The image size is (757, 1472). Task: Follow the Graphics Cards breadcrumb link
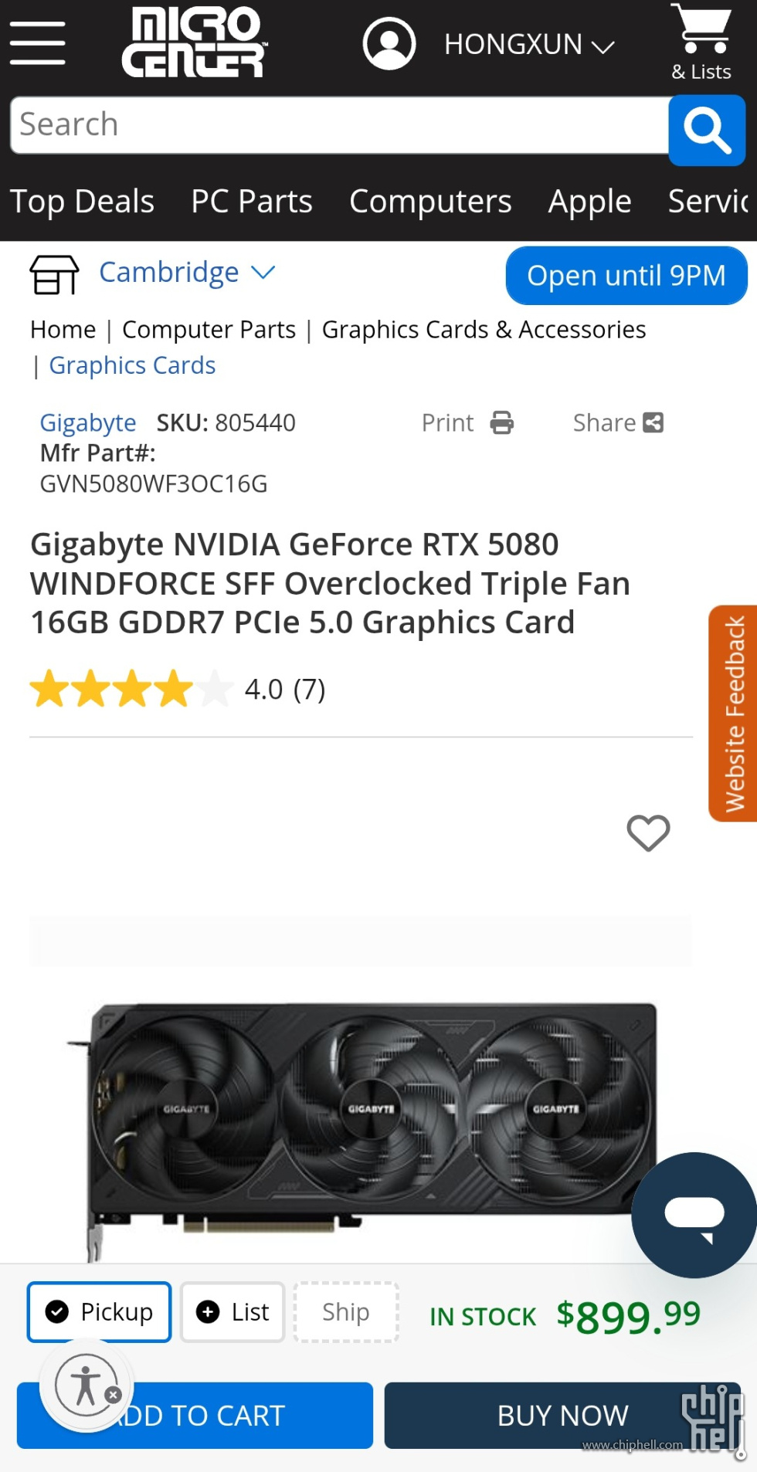(x=132, y=365)
